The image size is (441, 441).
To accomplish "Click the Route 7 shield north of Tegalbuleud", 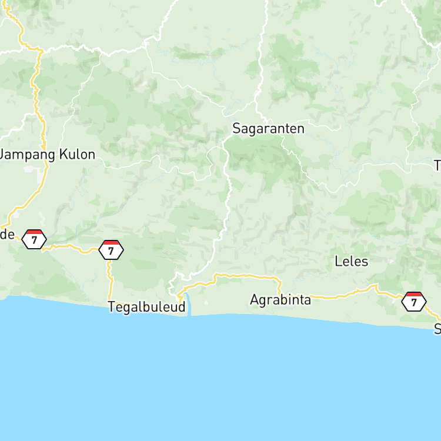I will pos(111,250).
